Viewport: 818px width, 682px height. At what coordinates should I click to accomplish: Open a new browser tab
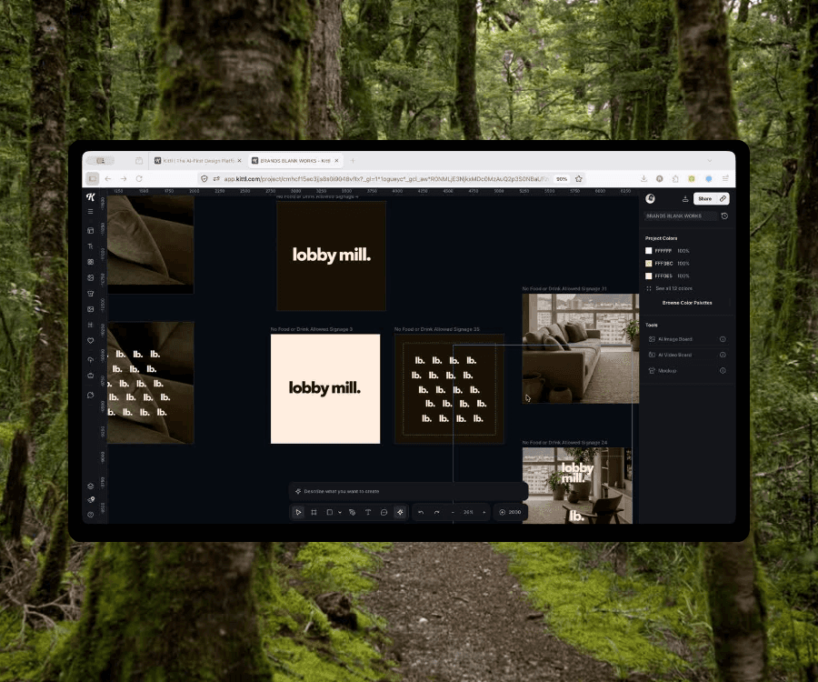click(x=353, y=161)
